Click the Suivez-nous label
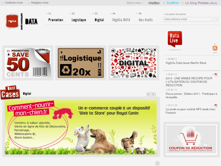 click(133, 3)
